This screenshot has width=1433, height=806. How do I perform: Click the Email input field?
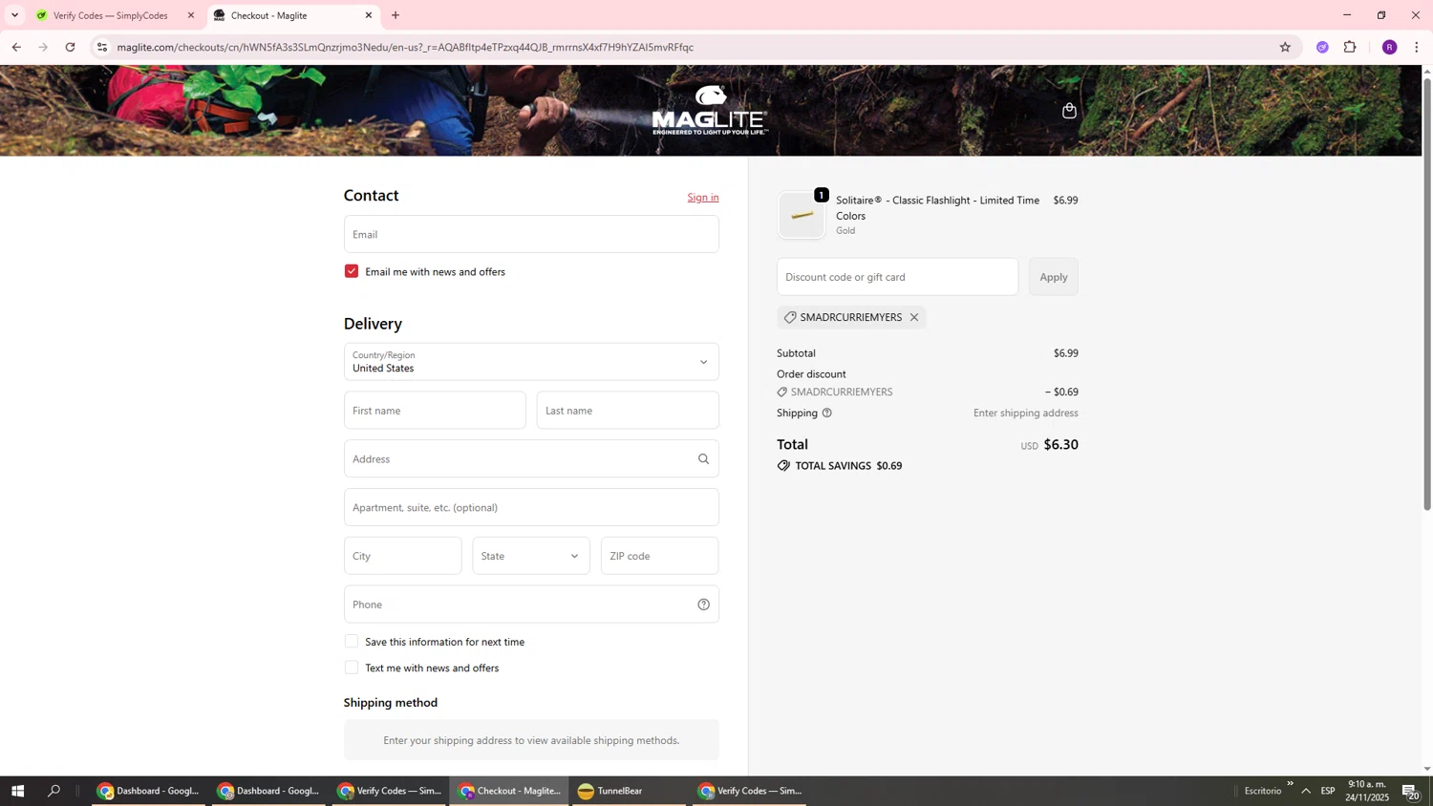[x=531, y=234]
